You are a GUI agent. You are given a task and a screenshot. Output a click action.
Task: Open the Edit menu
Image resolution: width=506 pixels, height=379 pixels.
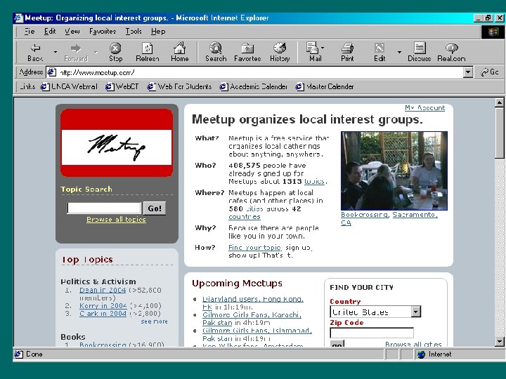50,32
